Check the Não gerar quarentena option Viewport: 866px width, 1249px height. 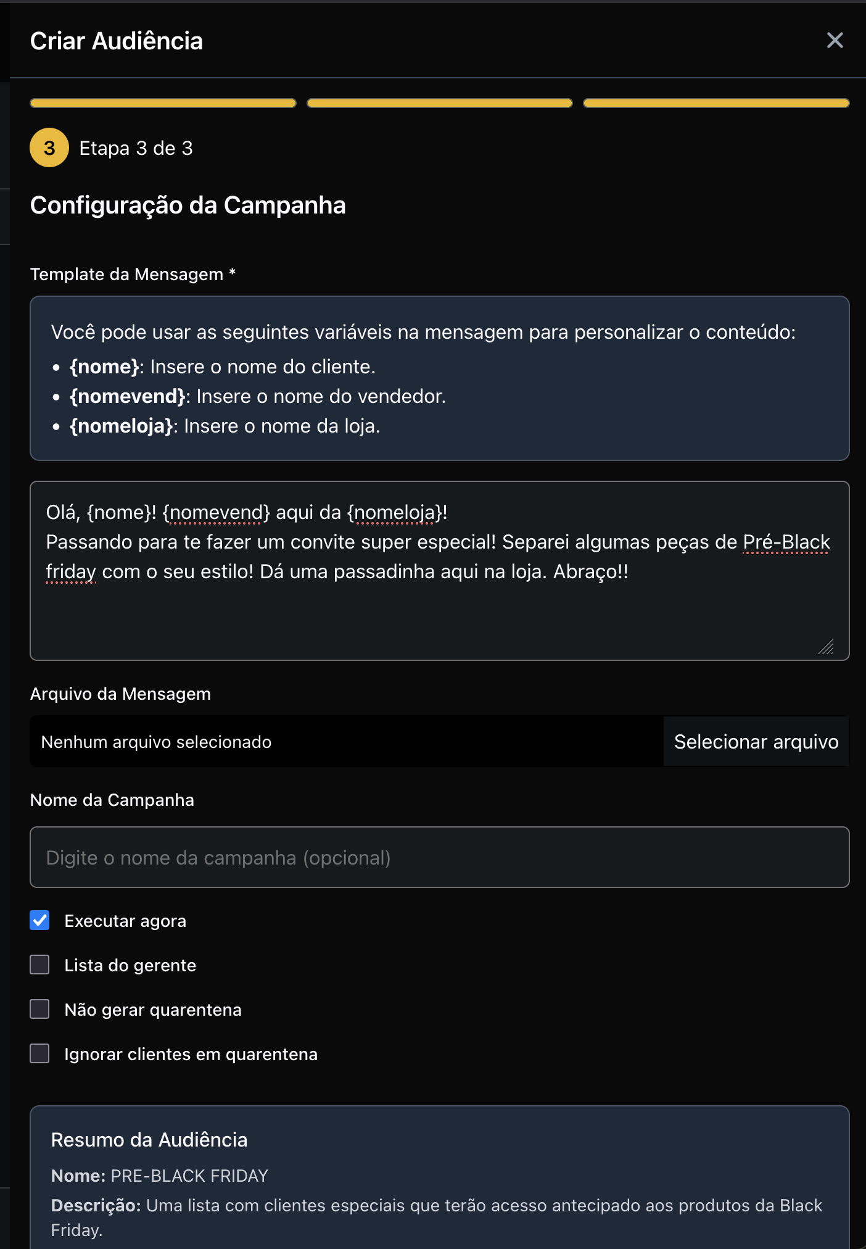[40, 1009]
